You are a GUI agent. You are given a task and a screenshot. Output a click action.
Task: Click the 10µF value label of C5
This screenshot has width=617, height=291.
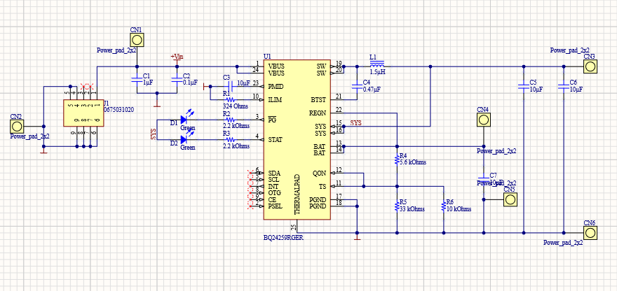(536, 90)
